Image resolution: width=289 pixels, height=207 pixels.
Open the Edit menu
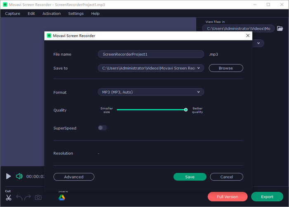pyautogui.click(x=31, y=14)
